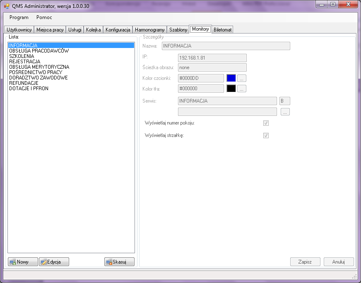Viewport: 361px width, 283px height.
Task: Click the IP field showing 192.168.1.81
Action: point(212,58)
